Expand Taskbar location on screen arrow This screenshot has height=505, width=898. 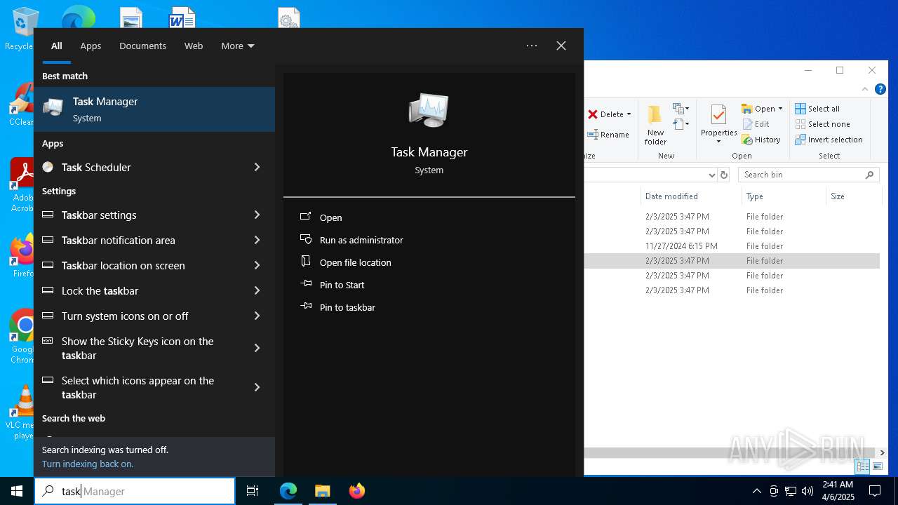pos(257,265)
